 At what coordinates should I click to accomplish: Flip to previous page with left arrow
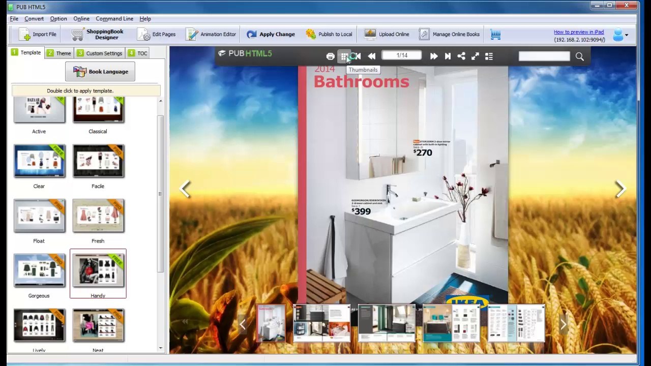(185, 189)
